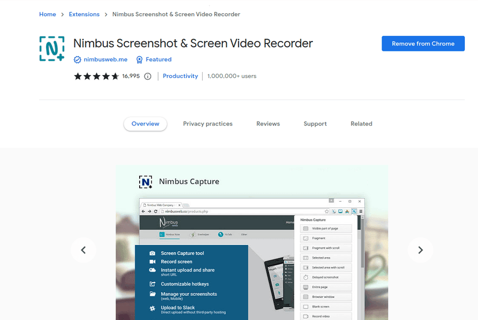Click 'Record screen' text in preview

point(177,262)
